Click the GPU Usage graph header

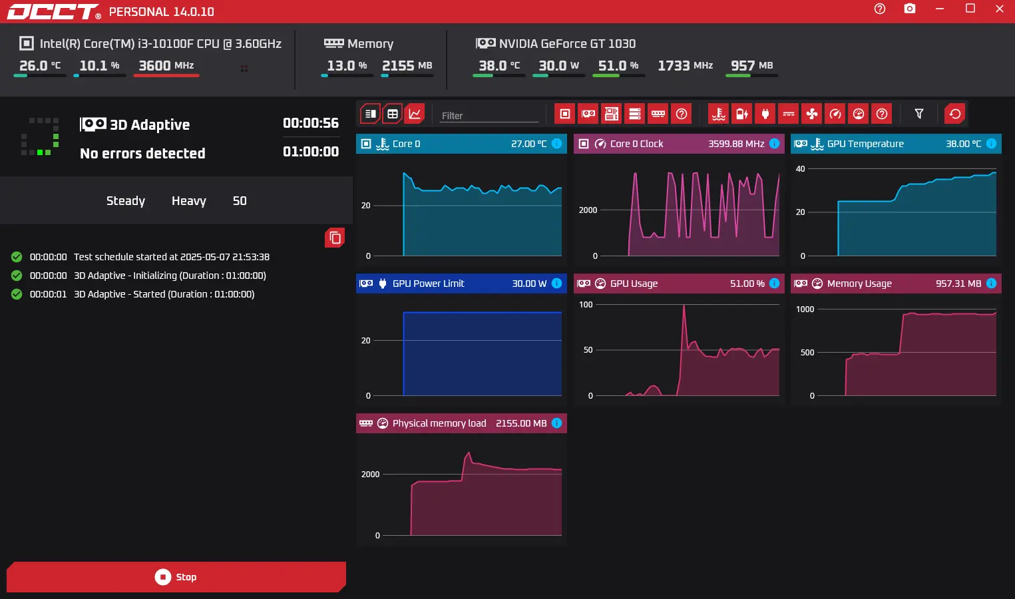point(666,284)
